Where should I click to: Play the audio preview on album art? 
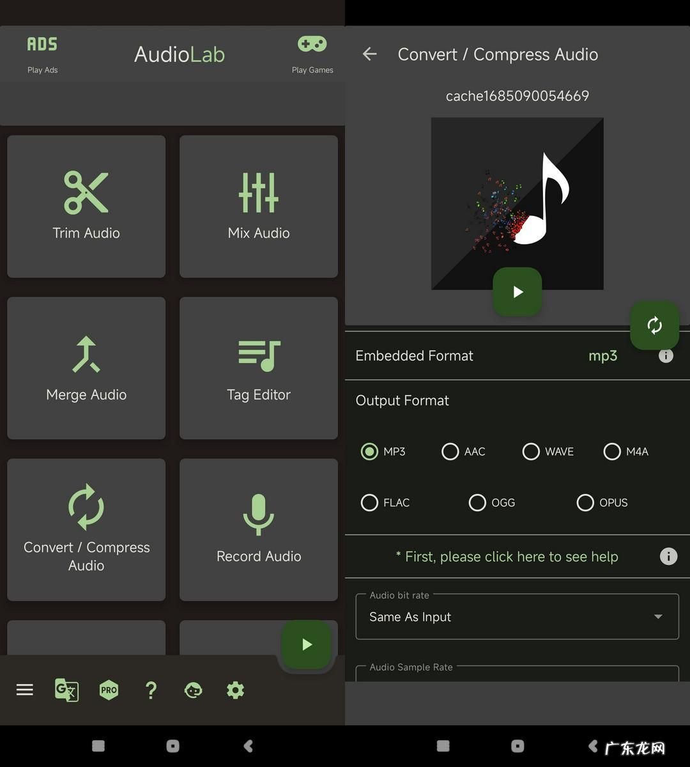[517, 291]
